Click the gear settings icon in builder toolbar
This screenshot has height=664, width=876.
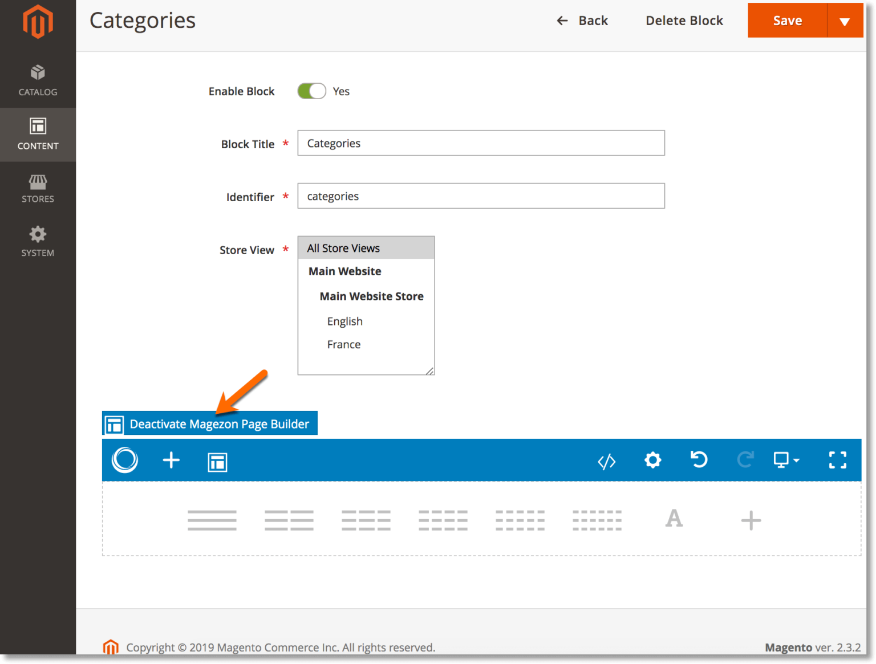point(653,460)
